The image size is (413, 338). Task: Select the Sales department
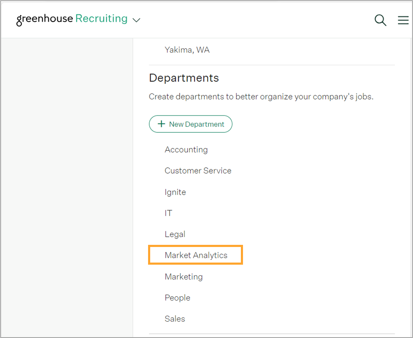[175, 319]
